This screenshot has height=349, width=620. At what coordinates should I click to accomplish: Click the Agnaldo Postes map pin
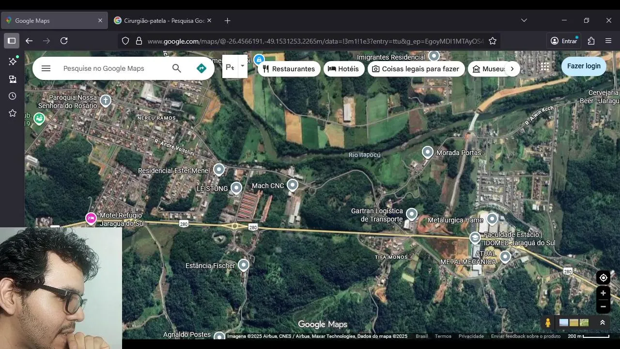pyautogui.click(x=219, y=335)
